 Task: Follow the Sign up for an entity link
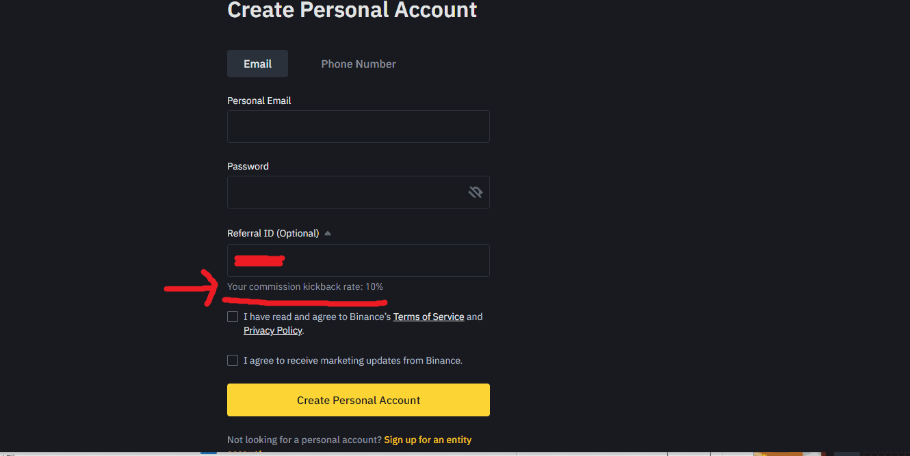tap(428, 440)
